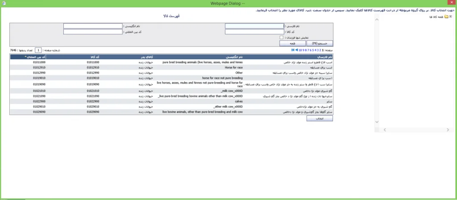Click 'live bovine animals, other than pure-bred' row

tap(171, 112)
